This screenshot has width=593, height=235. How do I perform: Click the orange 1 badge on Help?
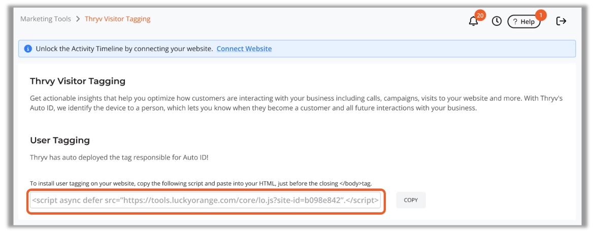point(540,15)
